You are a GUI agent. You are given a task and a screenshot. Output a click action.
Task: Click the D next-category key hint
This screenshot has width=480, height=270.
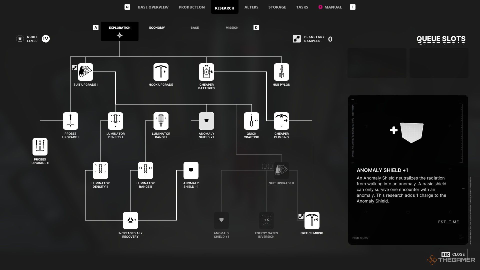[256, 27]
